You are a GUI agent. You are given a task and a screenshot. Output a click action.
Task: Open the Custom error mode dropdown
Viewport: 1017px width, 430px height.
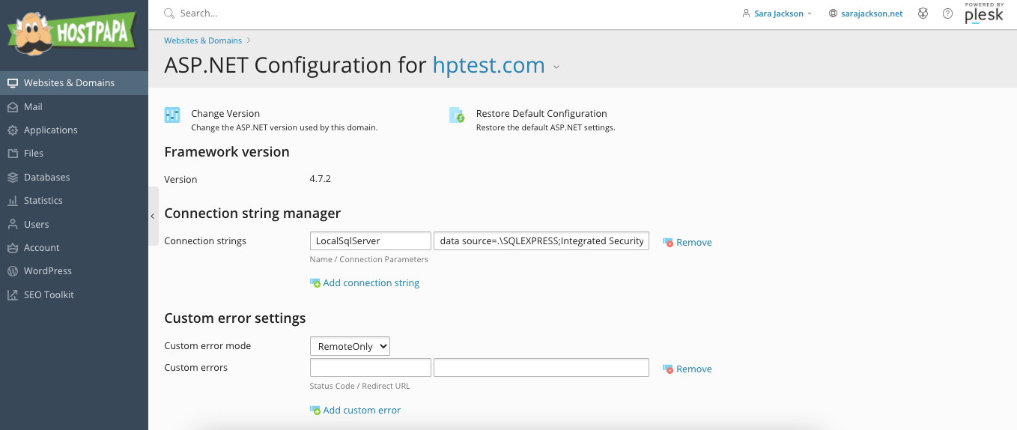(350, 346)
